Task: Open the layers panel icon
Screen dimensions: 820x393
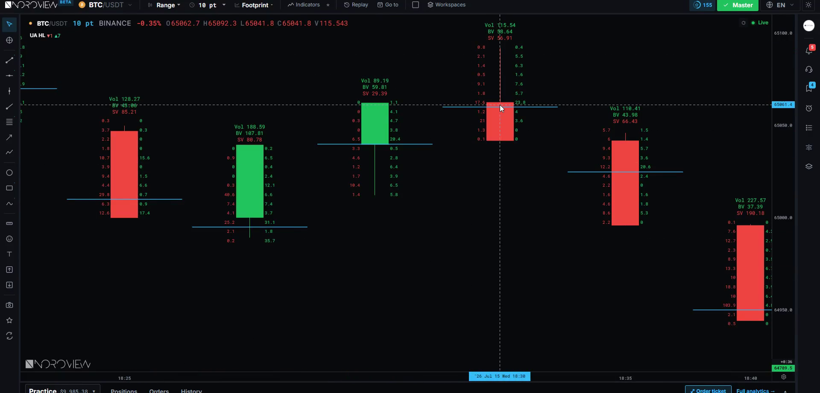Action: 809,167
